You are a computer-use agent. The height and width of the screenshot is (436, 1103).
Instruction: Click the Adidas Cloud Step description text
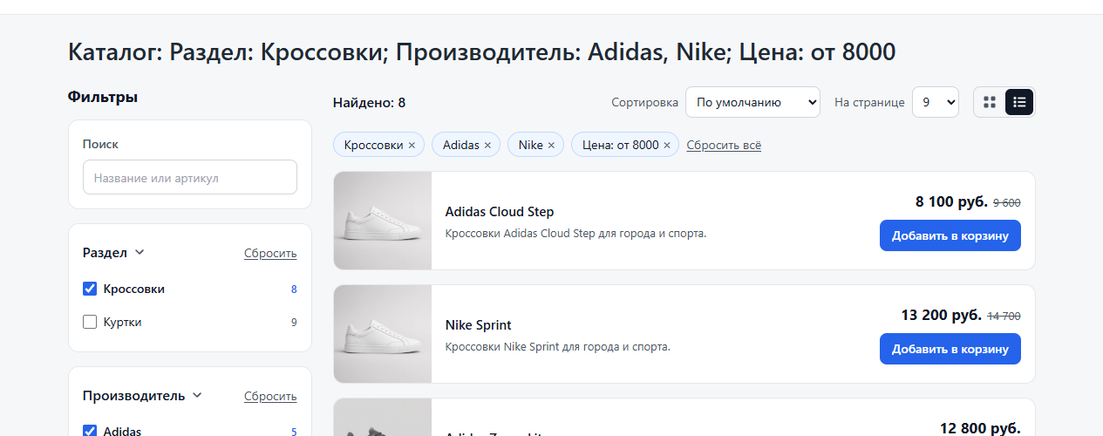(x=575, y=234)
